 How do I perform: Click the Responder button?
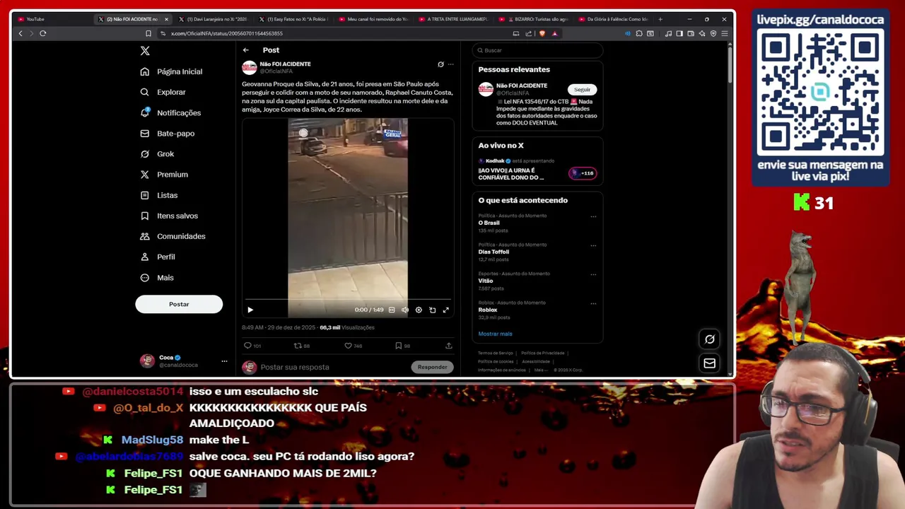click(x=432, y=367)
